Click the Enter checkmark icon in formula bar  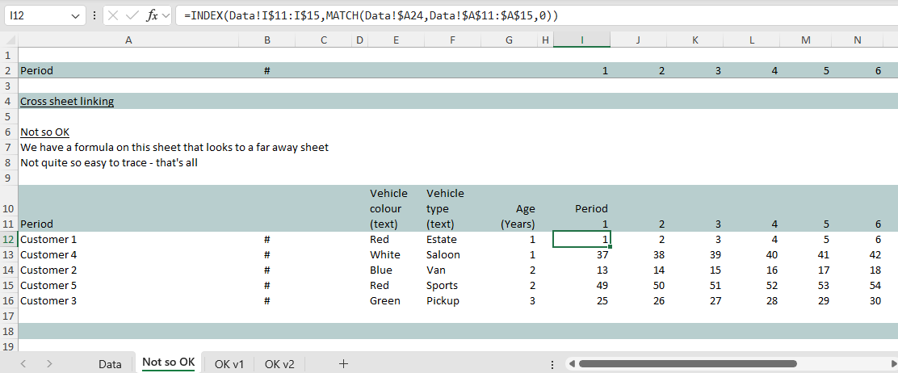133,16
